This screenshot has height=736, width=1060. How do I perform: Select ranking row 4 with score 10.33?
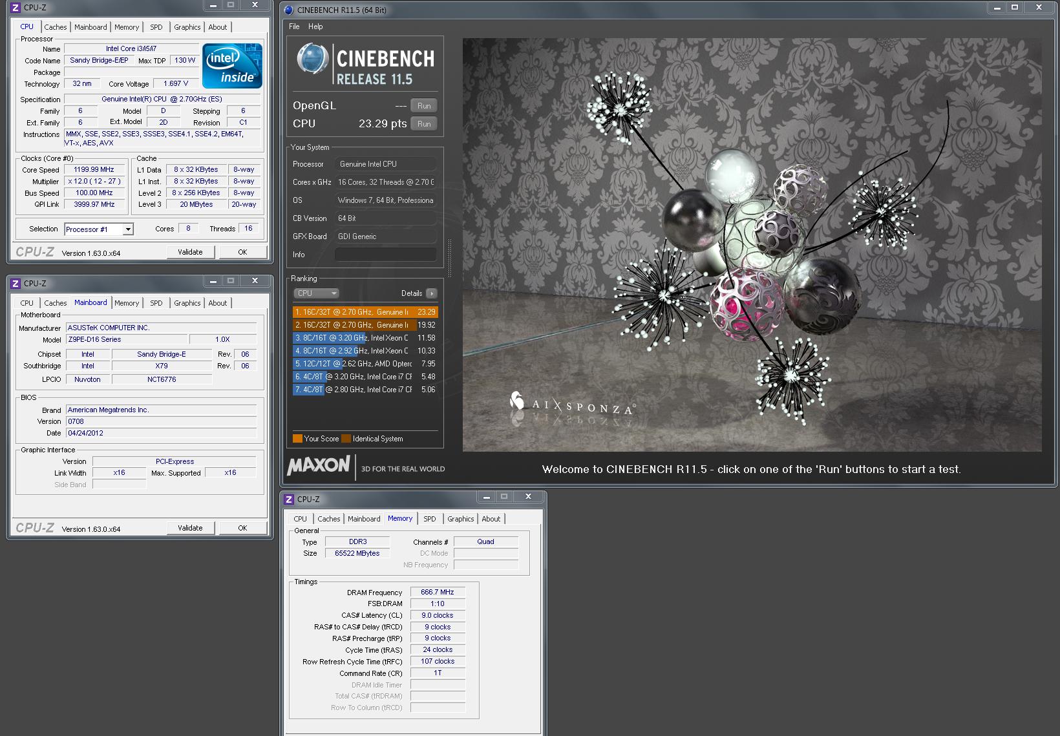[x=365, y=351]
